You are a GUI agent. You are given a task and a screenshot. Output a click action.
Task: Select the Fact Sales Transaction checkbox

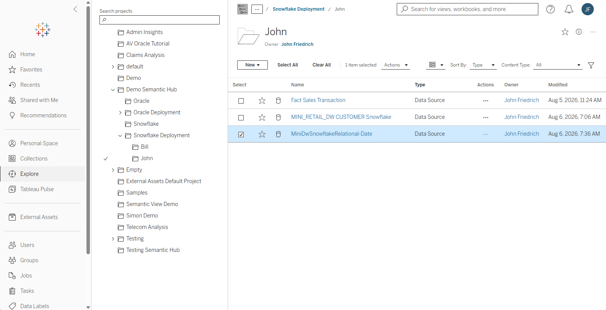[241, 101]
